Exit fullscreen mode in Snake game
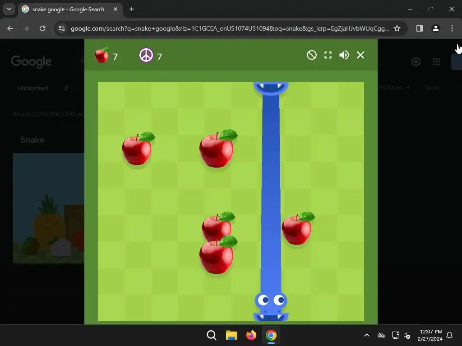Screen dimensions: 462x346 tap(328, 55)
